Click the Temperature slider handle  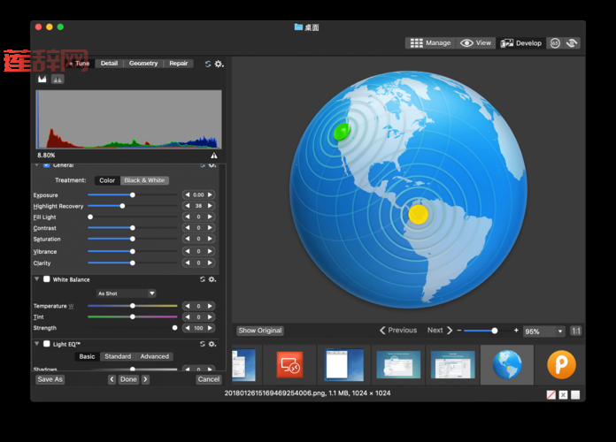pyautogui.click(x=133, y=306)
